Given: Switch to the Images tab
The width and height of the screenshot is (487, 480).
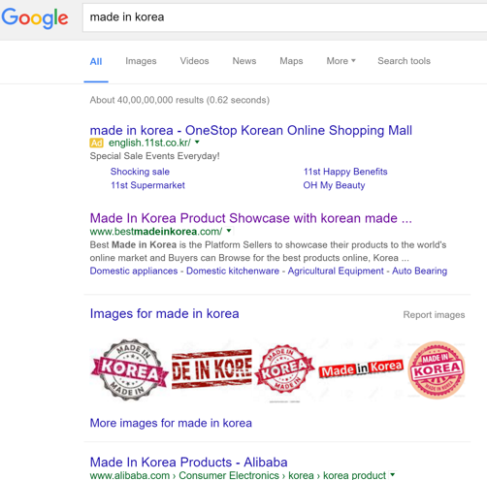Looking at the screenshot, I should [x=141, y=61].
